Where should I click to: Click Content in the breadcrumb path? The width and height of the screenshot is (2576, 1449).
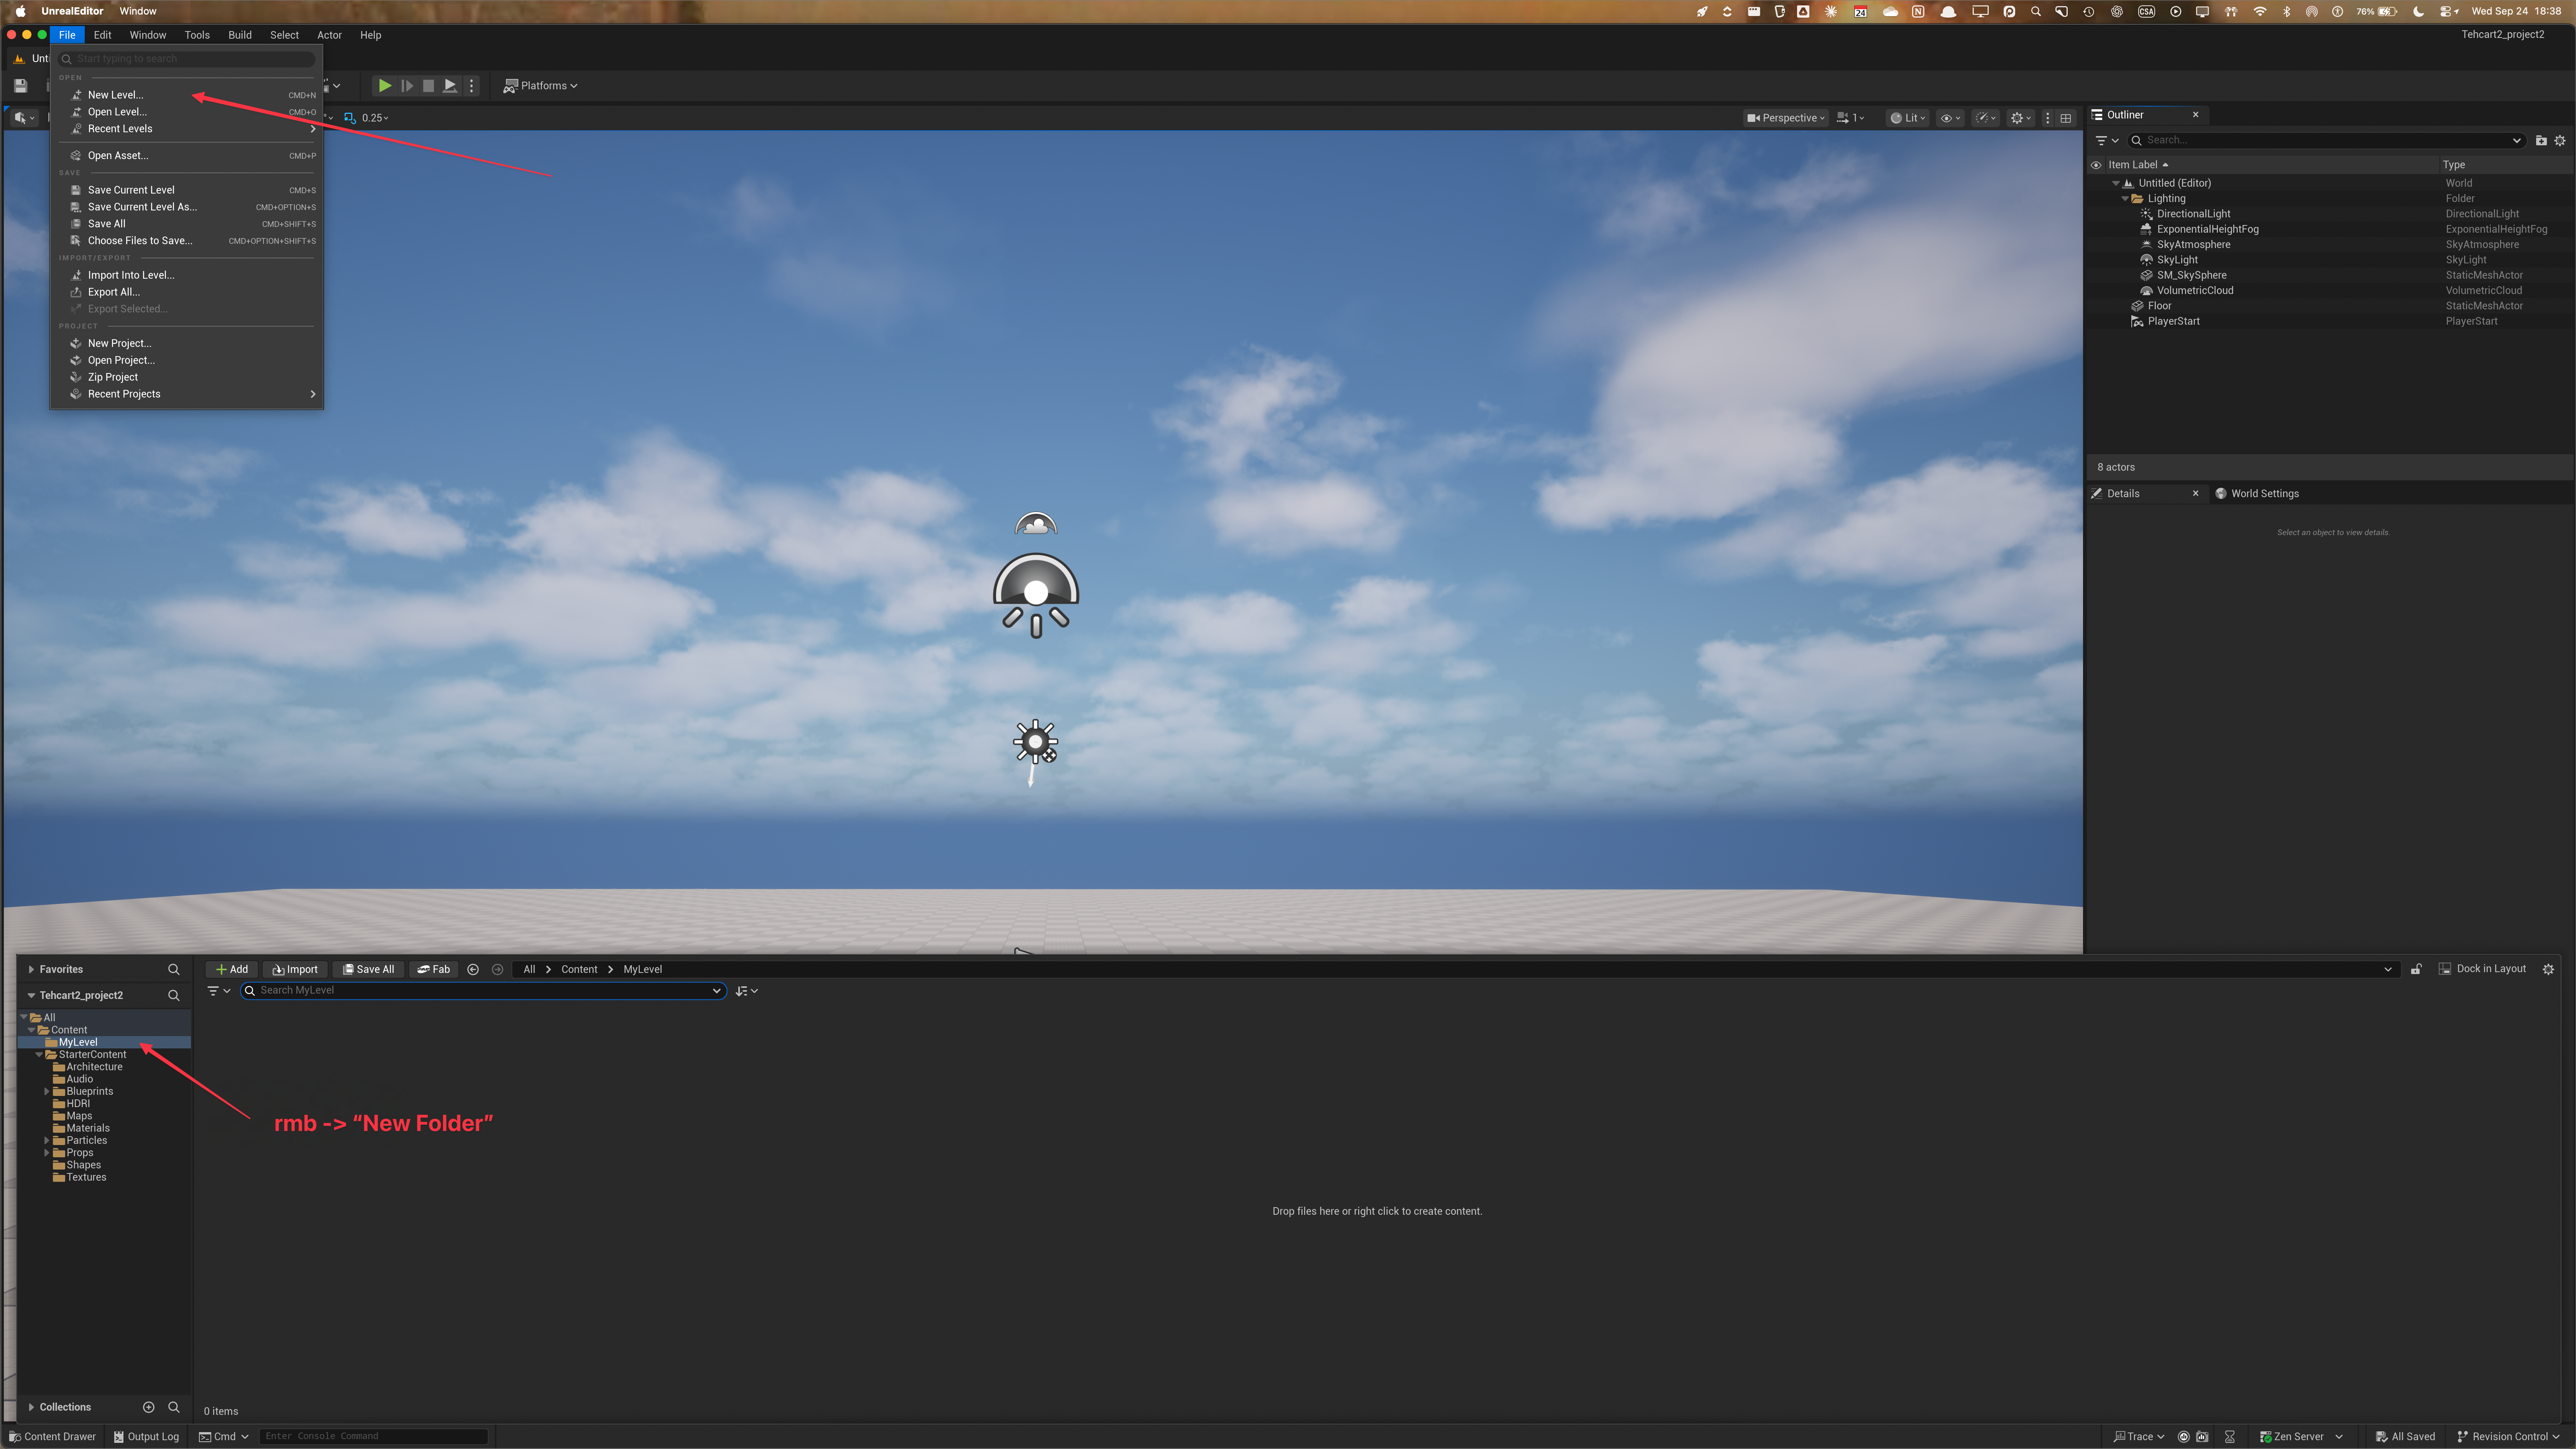tap(579, 969)
